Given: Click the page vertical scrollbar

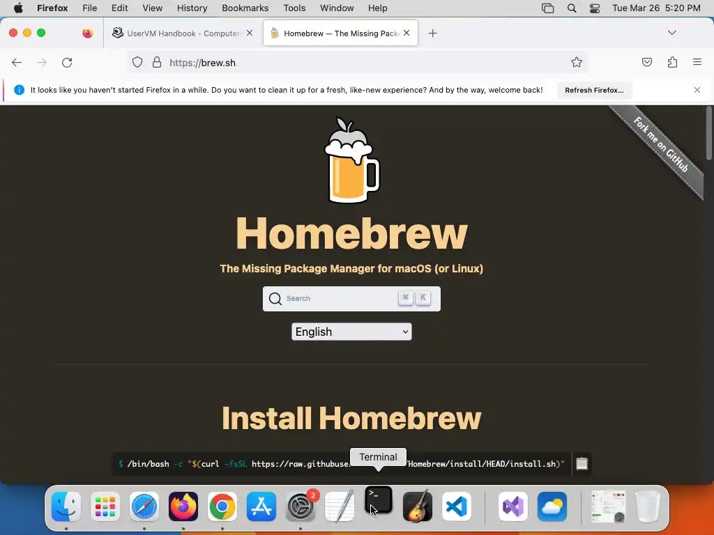Looking at the screenshot, I should 708,134.
